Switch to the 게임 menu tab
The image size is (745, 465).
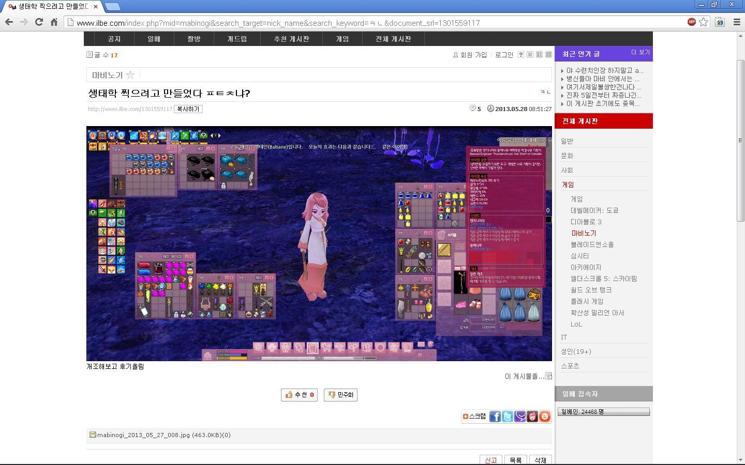[341, 38]
